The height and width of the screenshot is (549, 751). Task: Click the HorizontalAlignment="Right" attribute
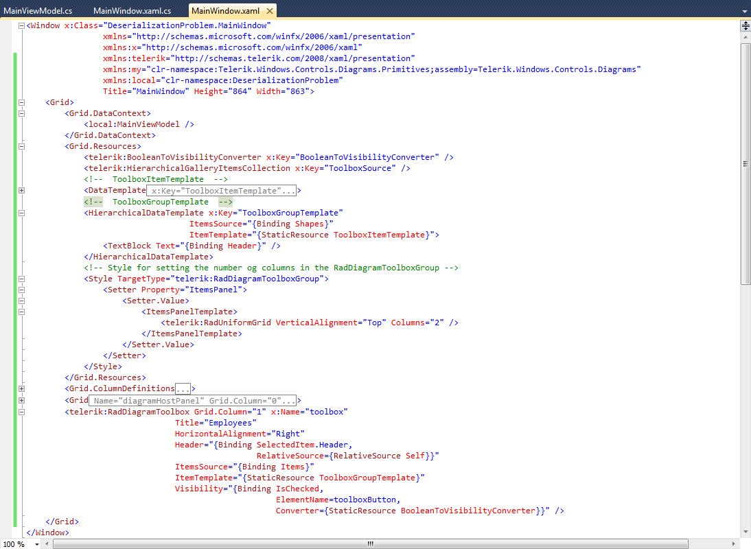pos(240,434)
